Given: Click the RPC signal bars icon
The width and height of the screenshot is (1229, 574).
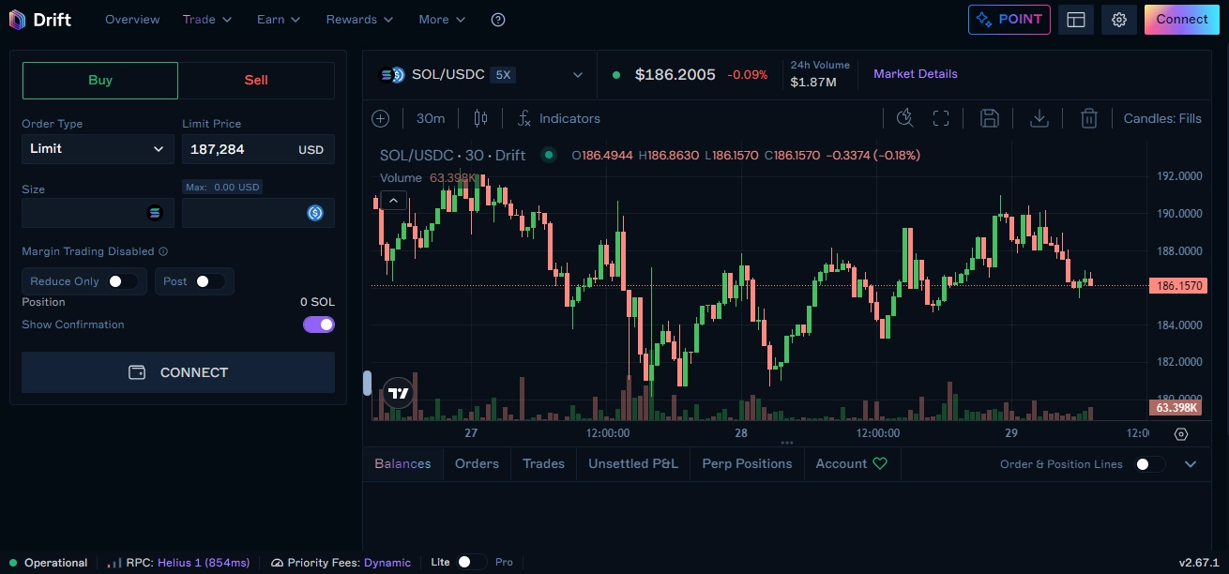Looking at the screenshot, I should point(114,563).
